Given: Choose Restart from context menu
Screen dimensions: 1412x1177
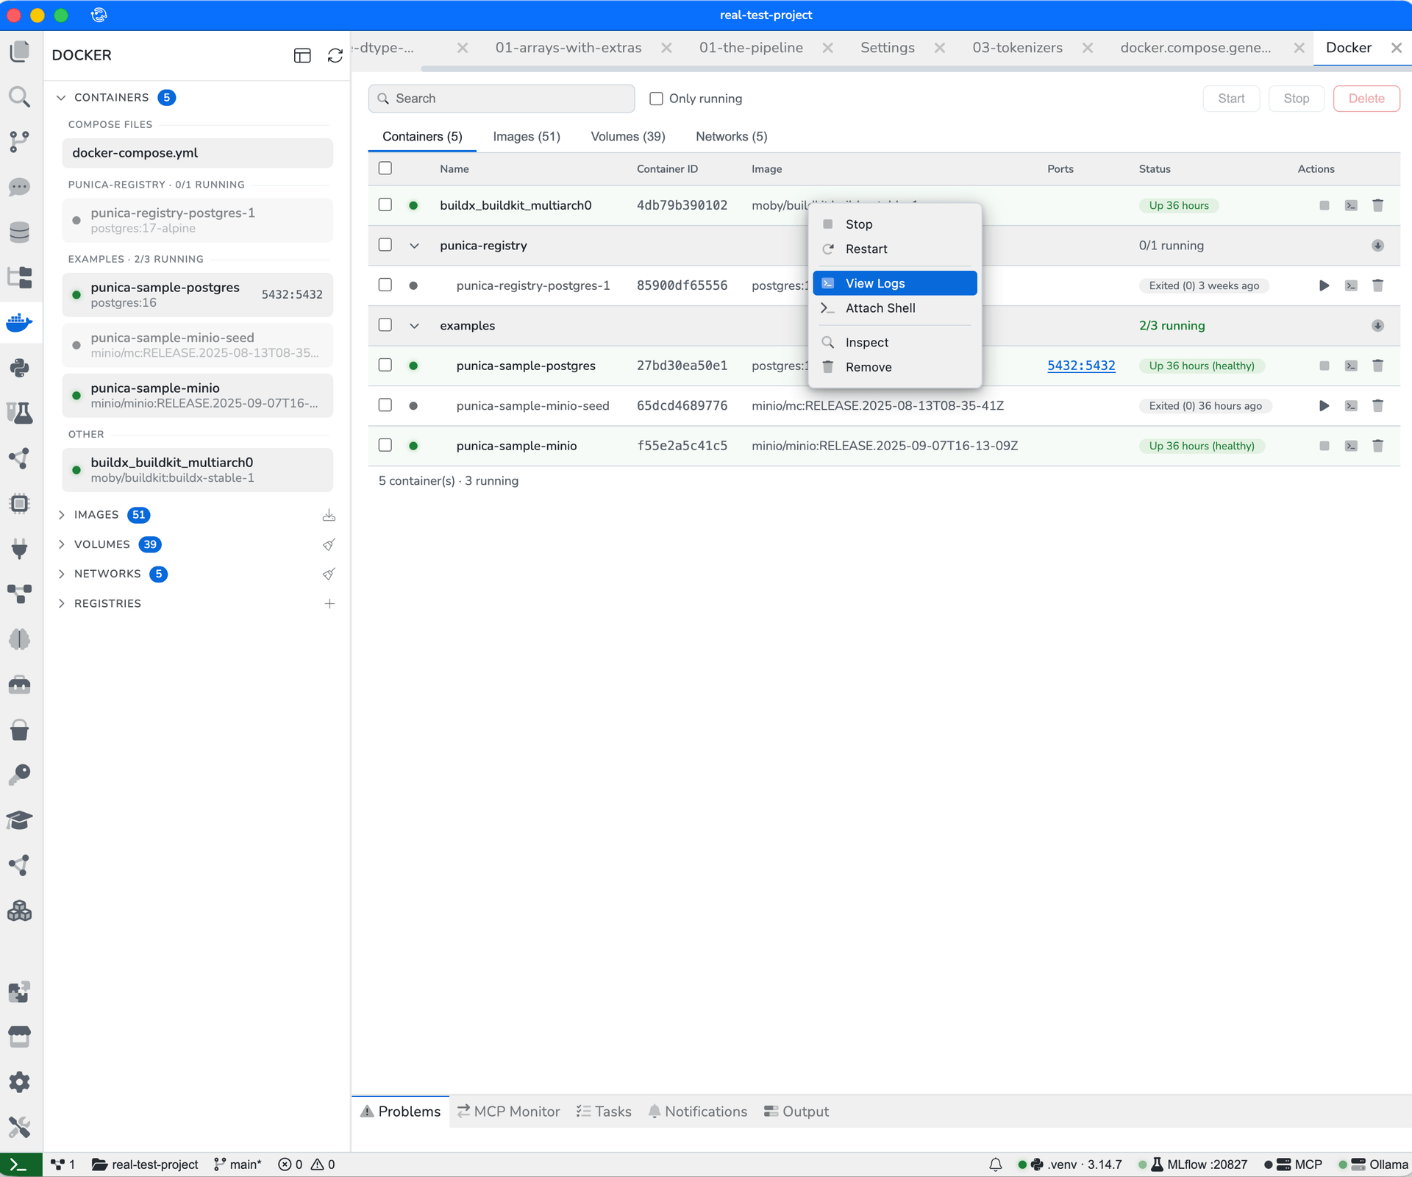Looking at the screenshot, I should 894,249.
